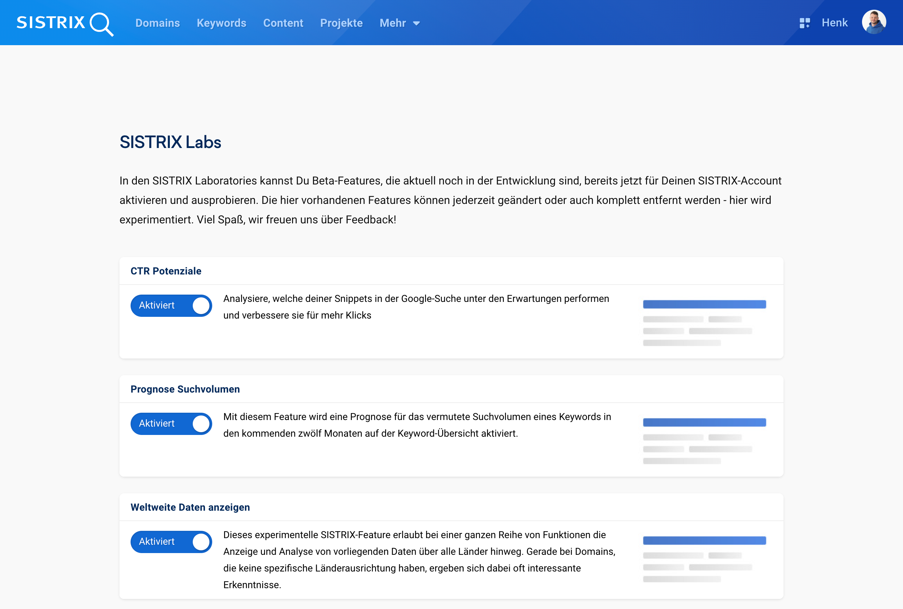903x609 pixels.
Task: Click the Henk username link
Action: coord(834,23)
